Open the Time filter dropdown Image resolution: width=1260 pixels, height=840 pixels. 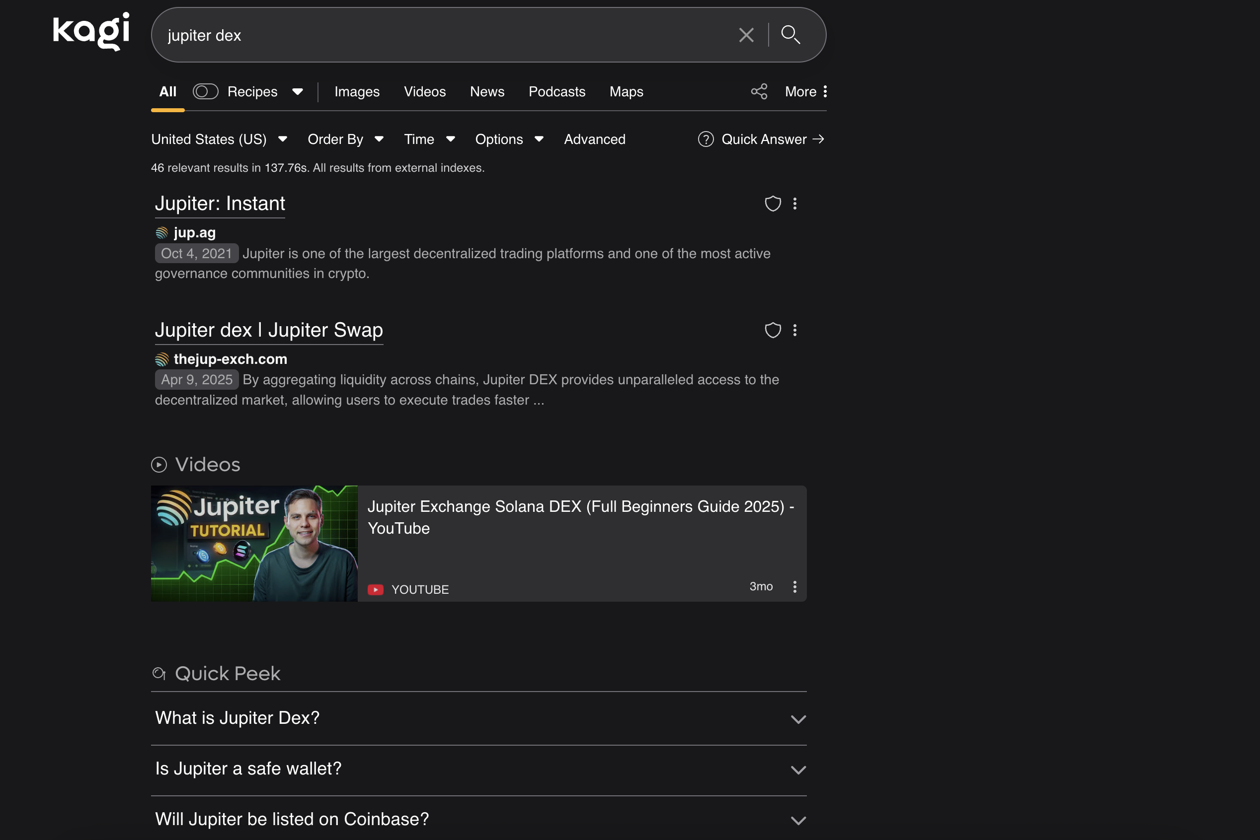[x=429, y=140]
